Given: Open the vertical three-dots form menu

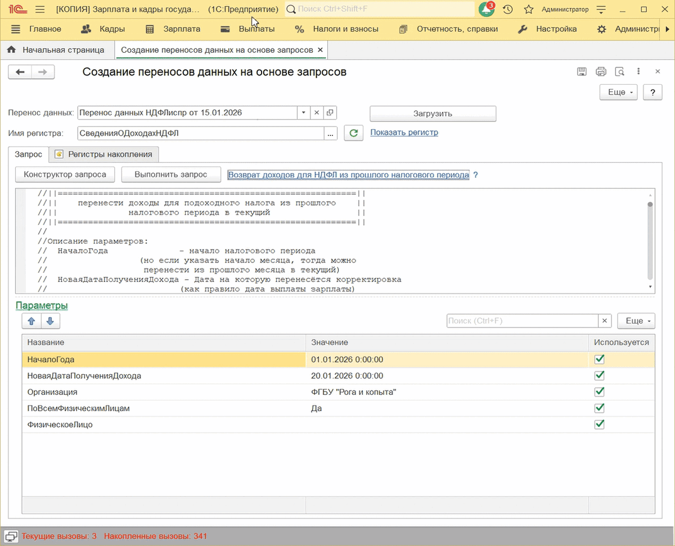Looking at the screenshot, I should coord(638,71).
